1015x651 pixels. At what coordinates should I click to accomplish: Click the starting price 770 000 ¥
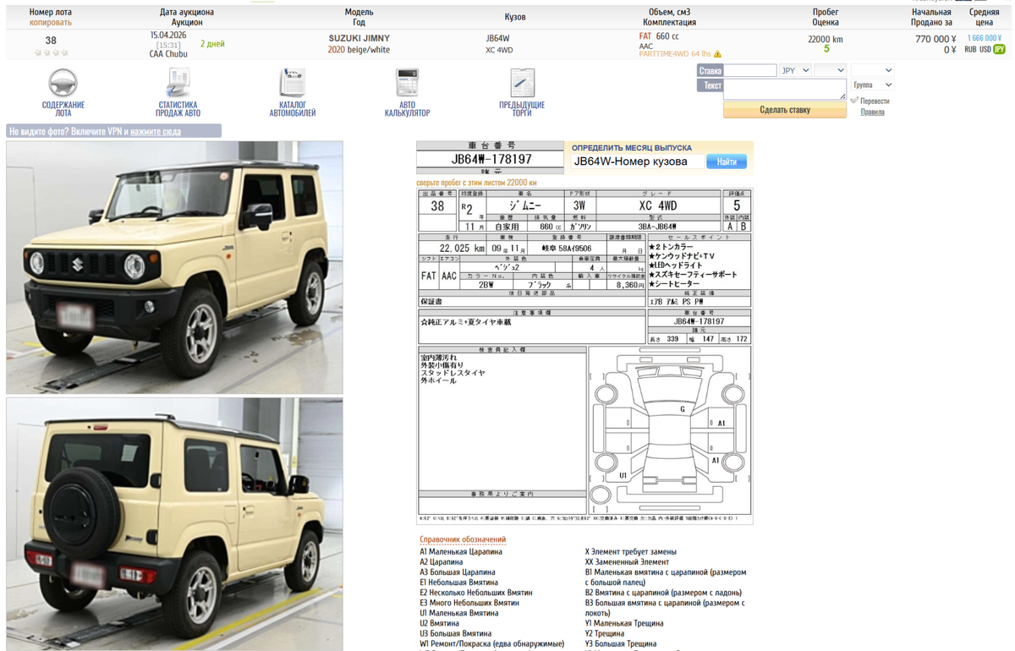coord(935,39)
